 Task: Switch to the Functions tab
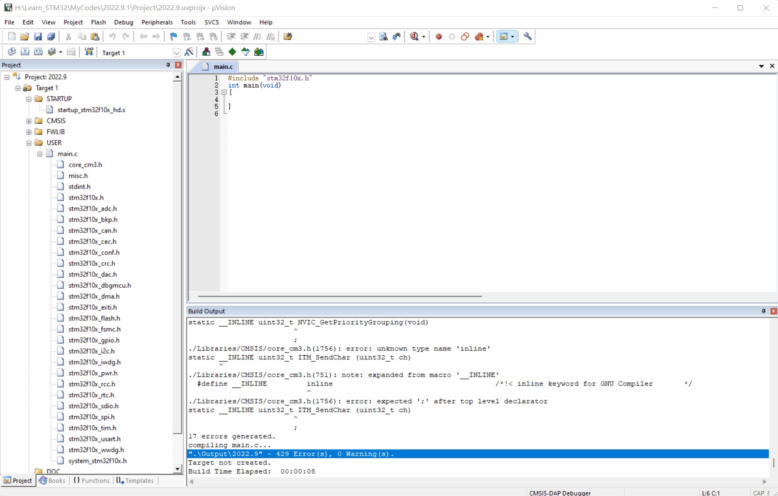(x=91, y=480)
